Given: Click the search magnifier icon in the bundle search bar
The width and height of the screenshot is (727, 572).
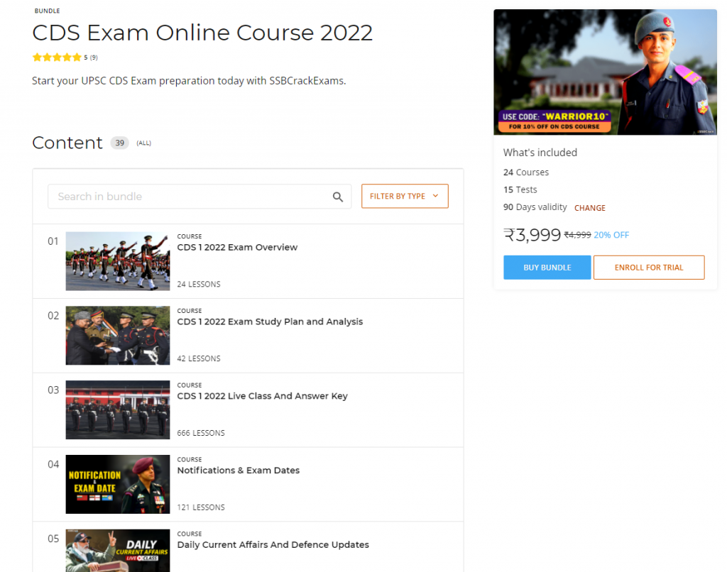Looking at the screenshot, I should pos(338,197).
